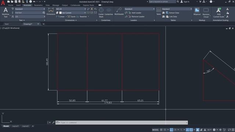This screenshot has height=132, width=235.
Task: Open the Home ribbon tab
Action: click(11, 5)
